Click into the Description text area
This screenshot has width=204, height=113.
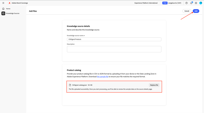click(114, 49)
